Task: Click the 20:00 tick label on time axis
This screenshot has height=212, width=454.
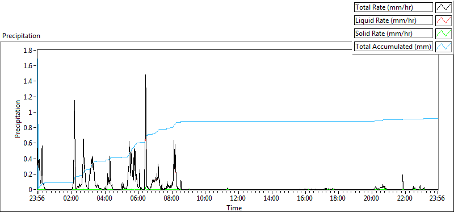Action: point(371,199)
